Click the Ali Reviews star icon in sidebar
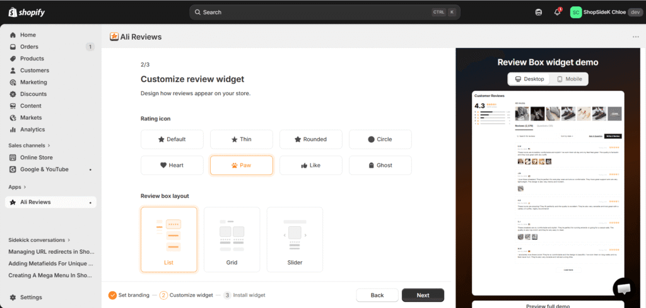The image size is (646, 308). [x=13, y=202]
